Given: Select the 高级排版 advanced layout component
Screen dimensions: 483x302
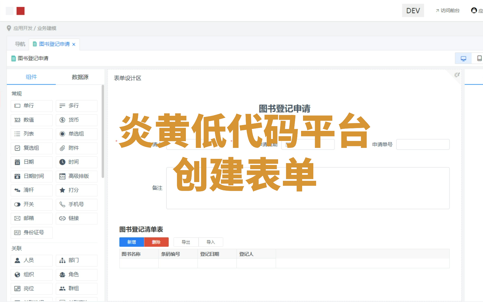Looking at the screenshot, I should [77, 176].
